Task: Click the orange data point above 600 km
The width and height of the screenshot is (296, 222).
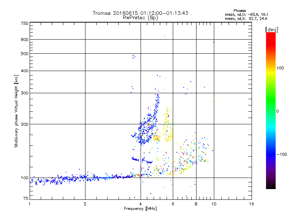Action: point(164,36)
